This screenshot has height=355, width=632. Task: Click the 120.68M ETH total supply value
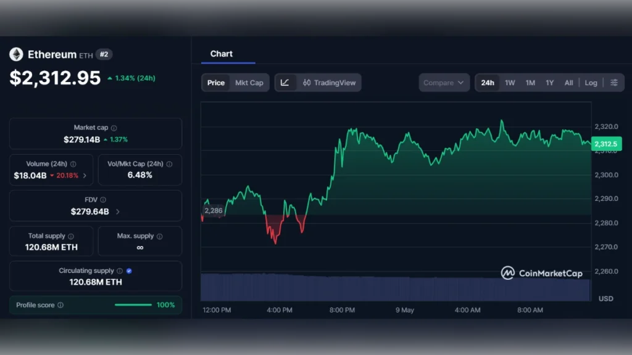coord(51,247)
